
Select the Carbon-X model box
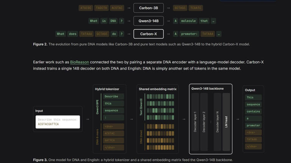[149, 34]
